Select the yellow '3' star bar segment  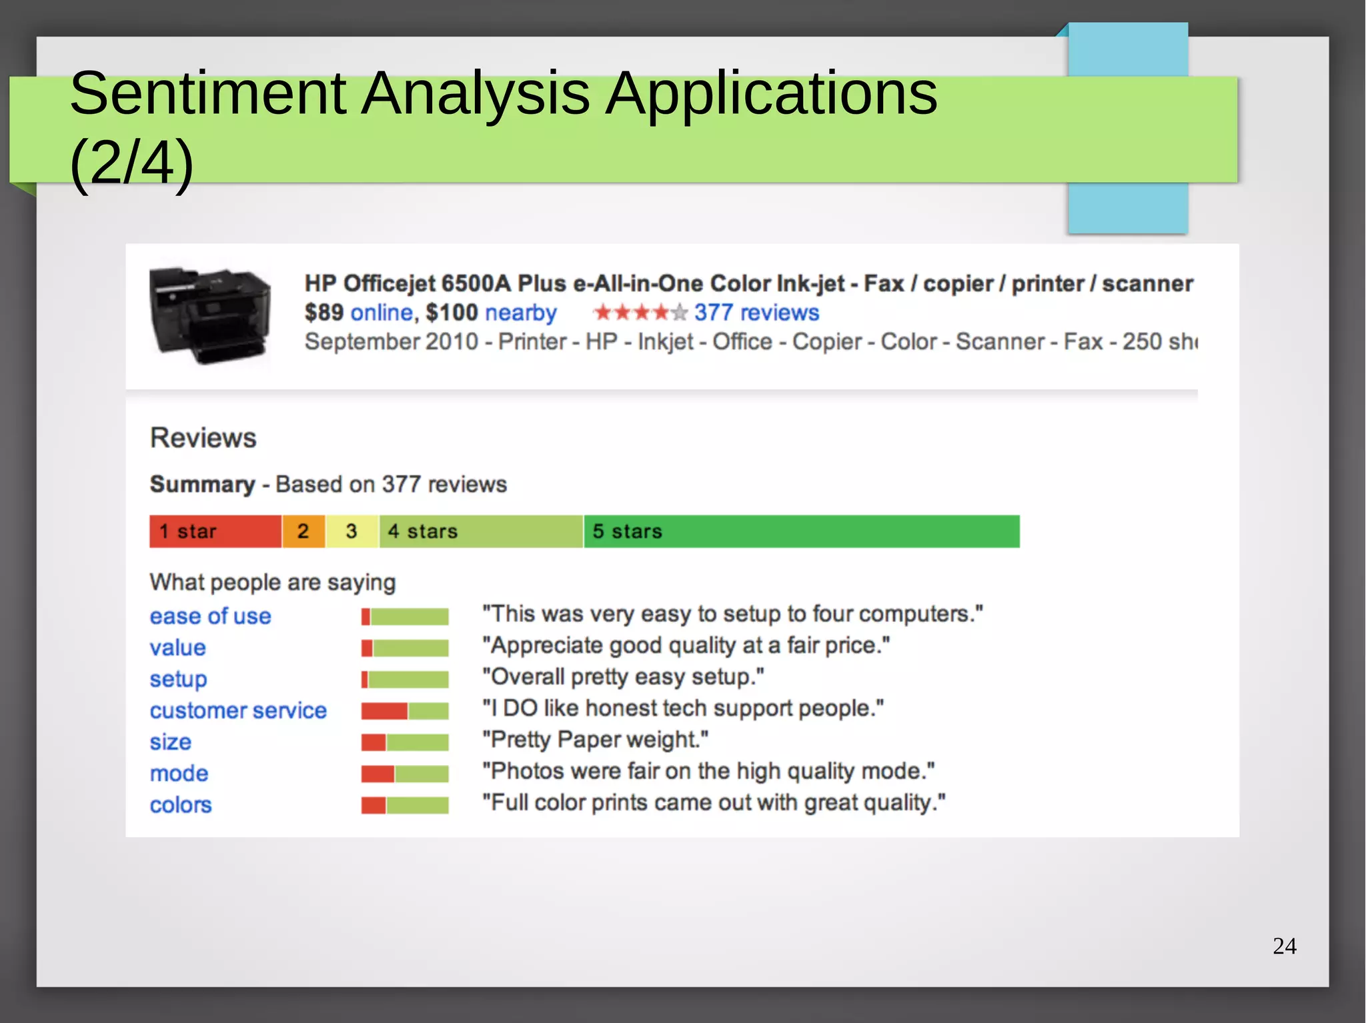(x=352, y=531)
